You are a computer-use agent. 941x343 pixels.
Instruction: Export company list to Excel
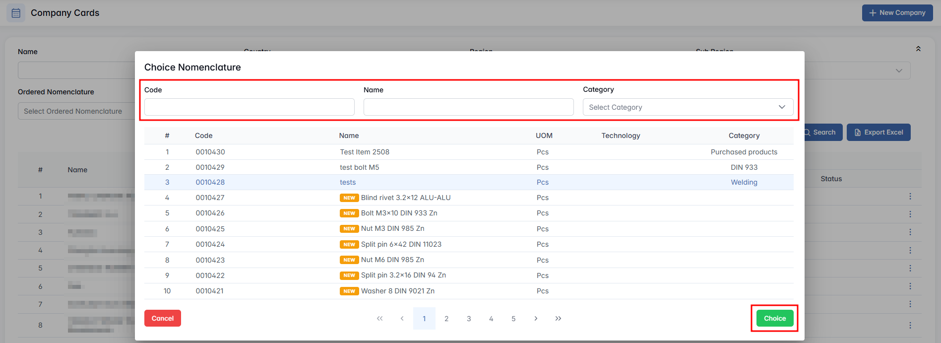click(878, 133)
